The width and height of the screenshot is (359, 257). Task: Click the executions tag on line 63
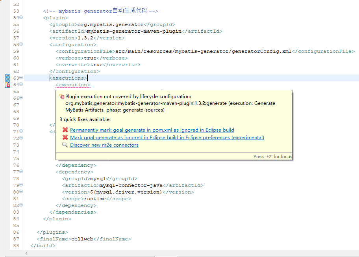tap(68, 78)
